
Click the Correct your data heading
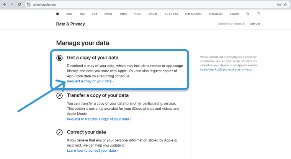click(86, 132)
